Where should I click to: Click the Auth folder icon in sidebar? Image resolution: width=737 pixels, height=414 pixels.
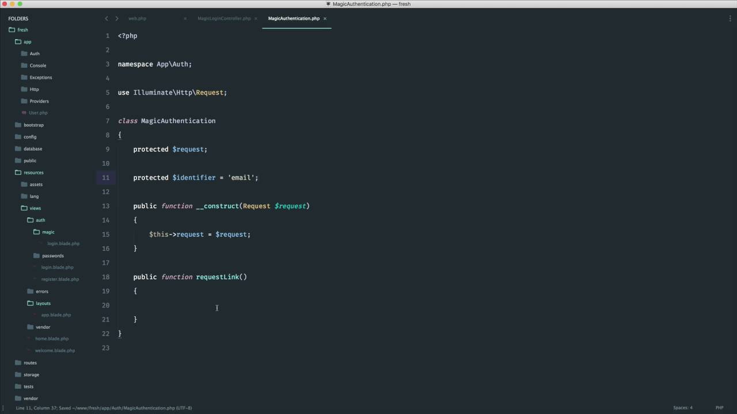click(24, 53)
